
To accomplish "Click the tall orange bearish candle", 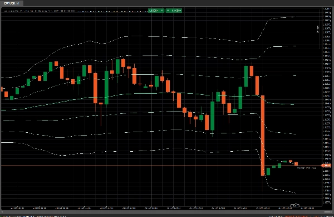I will pos(263,136).
